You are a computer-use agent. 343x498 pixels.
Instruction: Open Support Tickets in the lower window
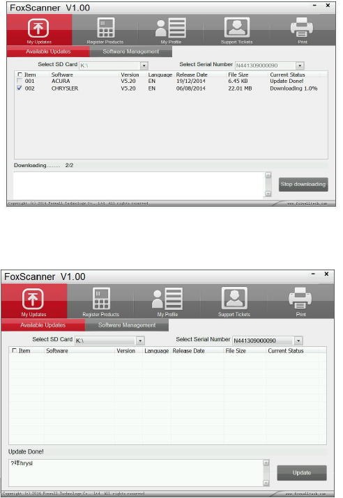click(234, 301)
